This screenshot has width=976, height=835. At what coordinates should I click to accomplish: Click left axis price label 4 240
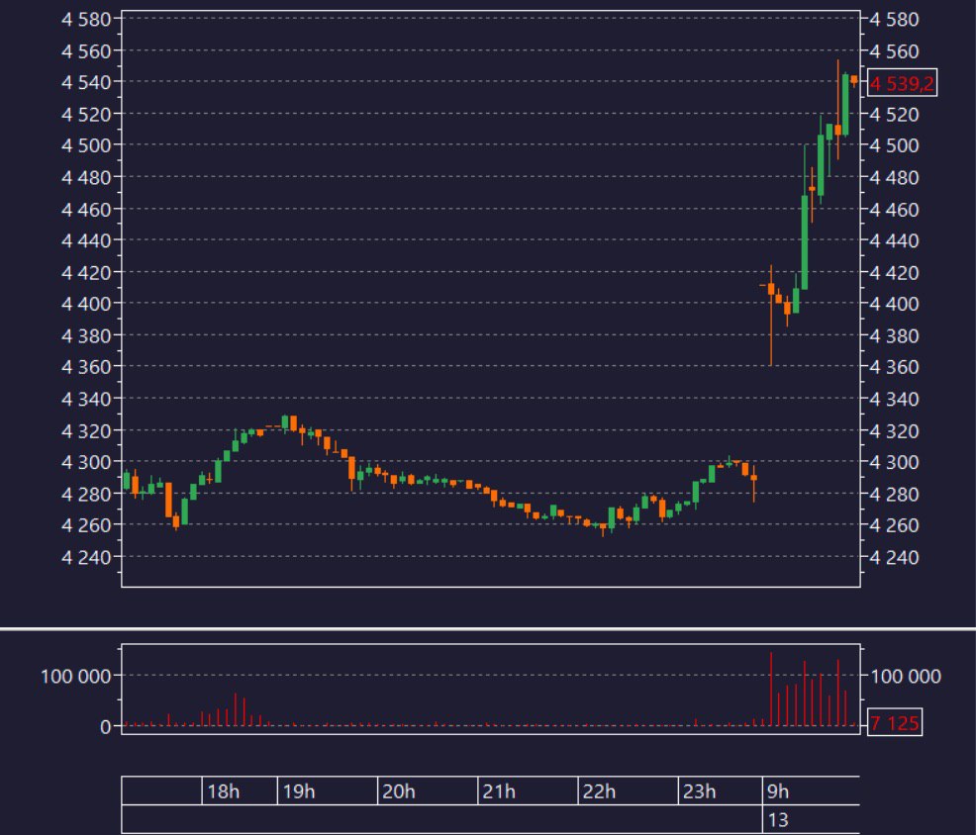86,557
